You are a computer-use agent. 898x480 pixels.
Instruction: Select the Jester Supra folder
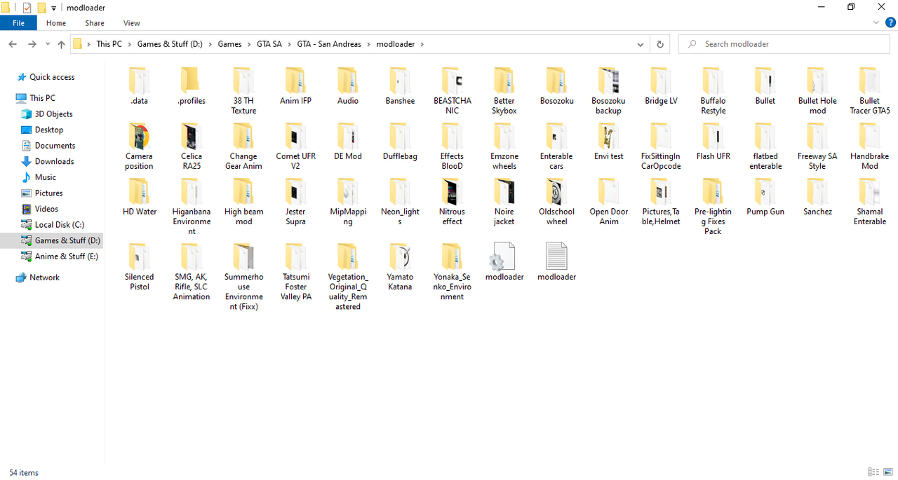coord(295,202)
